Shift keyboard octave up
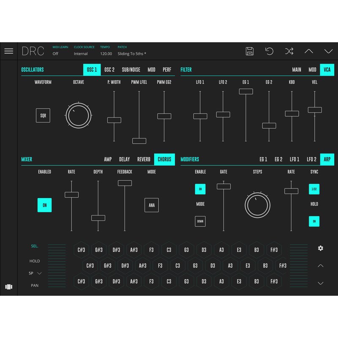Screen dimensions: 338x338 [x=320, y=266]
